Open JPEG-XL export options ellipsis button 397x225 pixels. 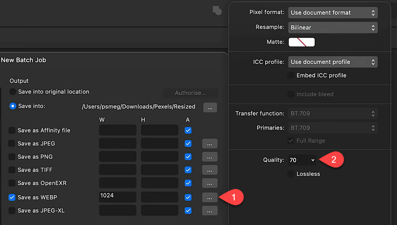pyautogui.click(x=210, y=211)
